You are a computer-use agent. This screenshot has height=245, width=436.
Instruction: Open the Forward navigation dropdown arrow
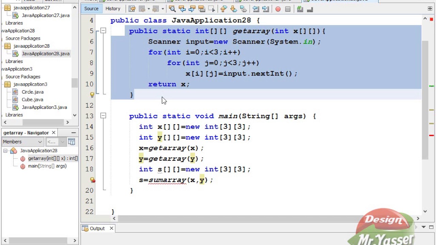(162, 9)
